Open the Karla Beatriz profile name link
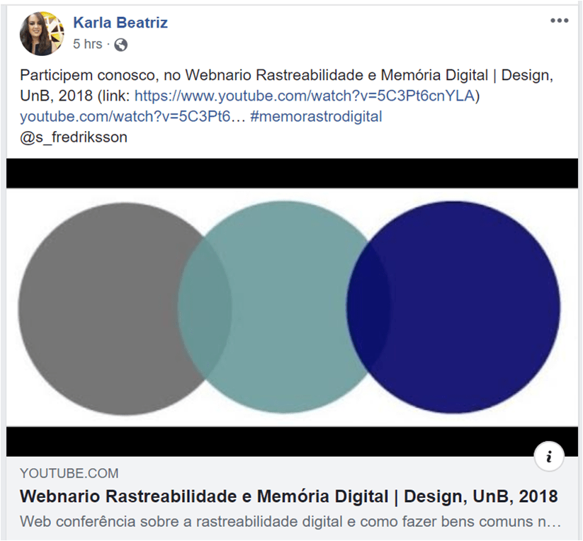 (120, 23)
